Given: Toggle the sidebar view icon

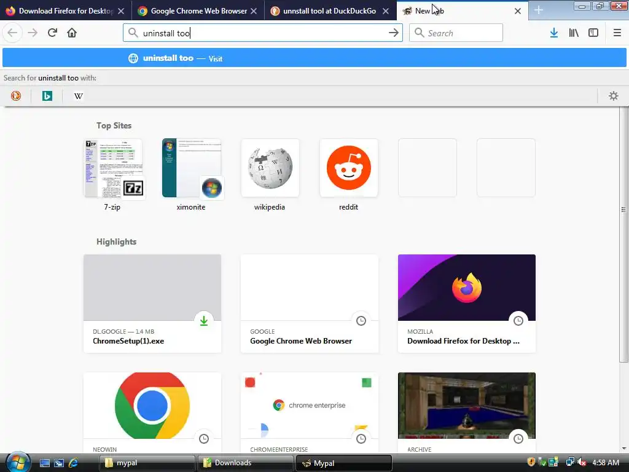Looking at the screenshot, I should (x=593, y=33).
